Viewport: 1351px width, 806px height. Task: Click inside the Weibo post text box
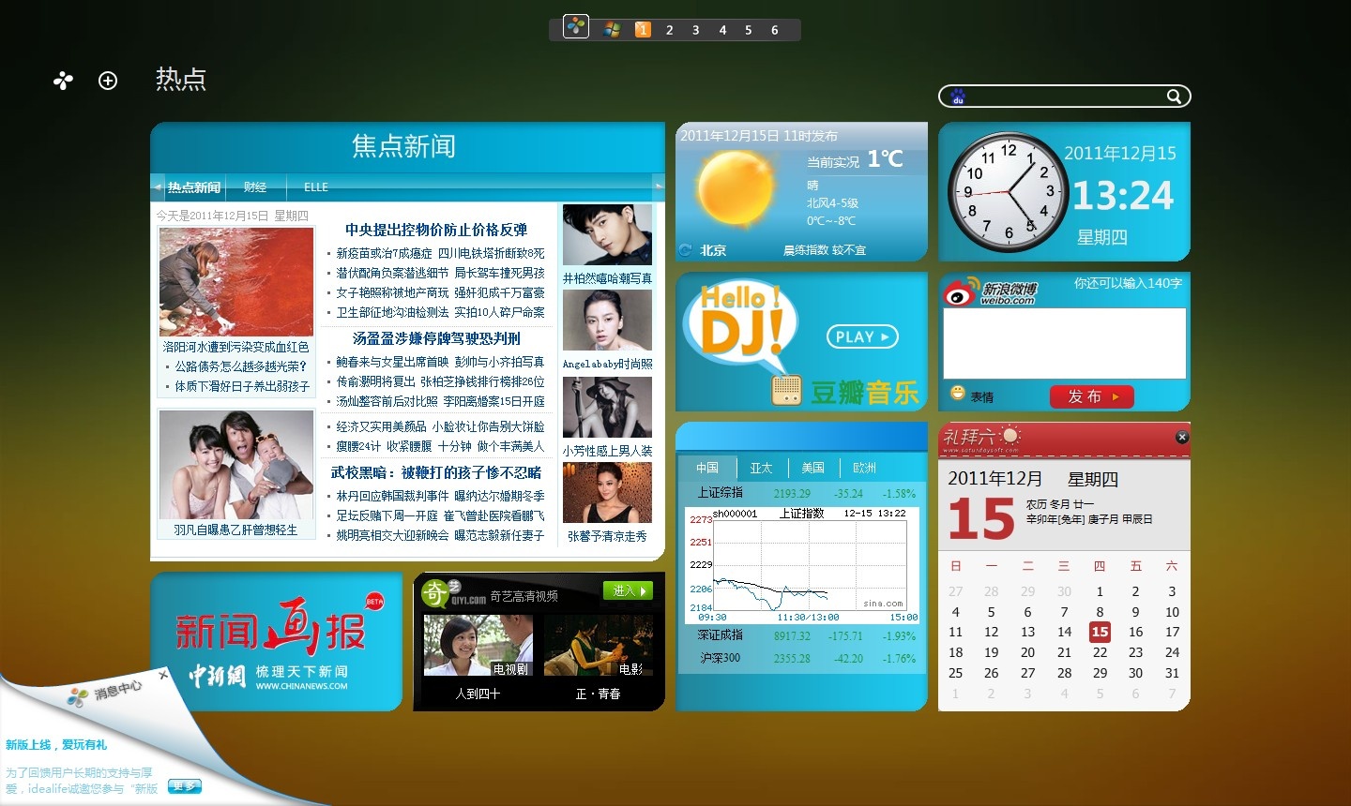[1064, 343]
